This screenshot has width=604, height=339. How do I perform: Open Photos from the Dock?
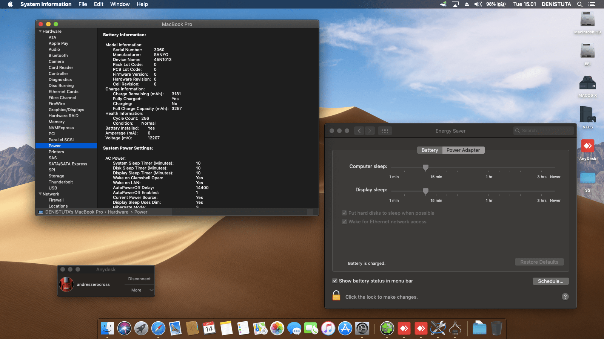pos(277,328)
